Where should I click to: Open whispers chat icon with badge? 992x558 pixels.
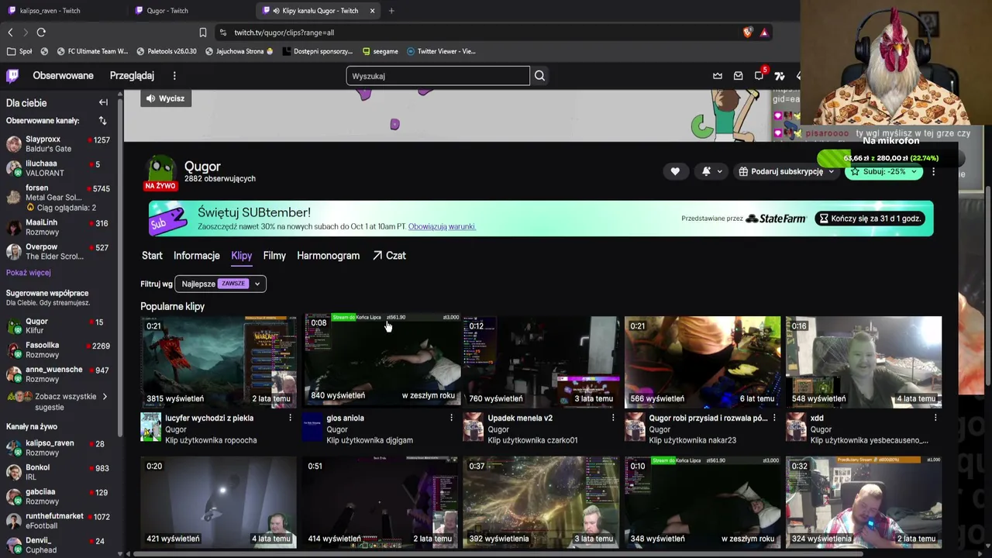tap(759, 75)
